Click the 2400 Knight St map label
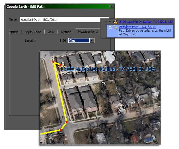This screenshot has width=179, height=149. click(108, 69)
